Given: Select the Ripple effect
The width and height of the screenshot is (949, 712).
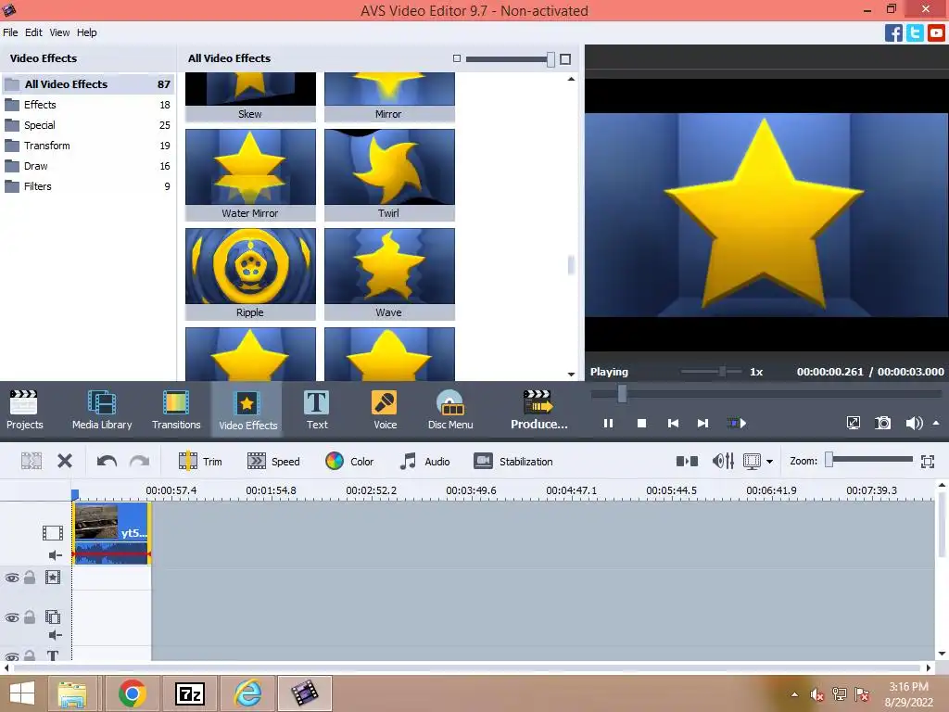Looking at the screenshot, I should [x=250, y=273].
